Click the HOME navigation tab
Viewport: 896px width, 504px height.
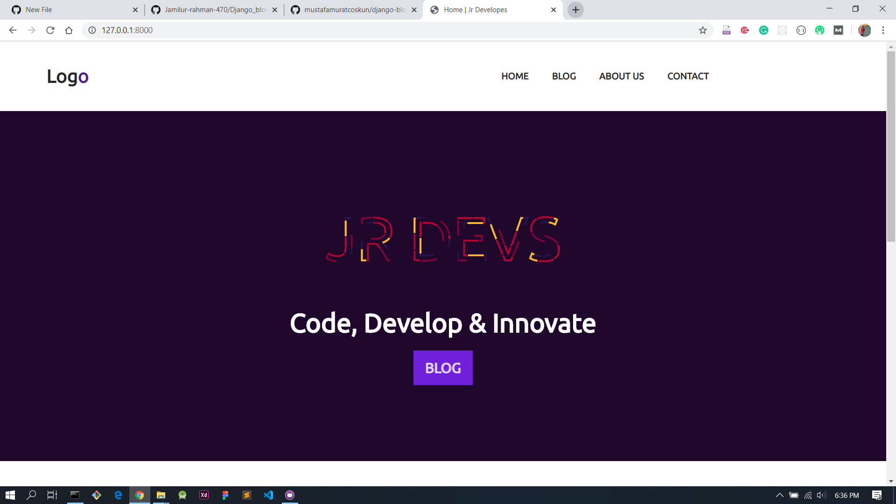pyautogui.click(x=515, y=76)
